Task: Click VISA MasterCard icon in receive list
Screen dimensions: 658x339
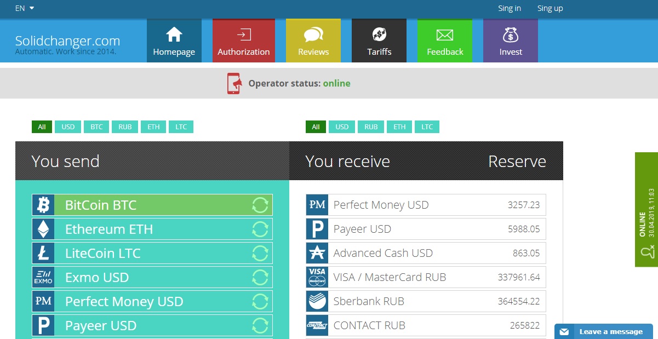Action: pos(317,277)
